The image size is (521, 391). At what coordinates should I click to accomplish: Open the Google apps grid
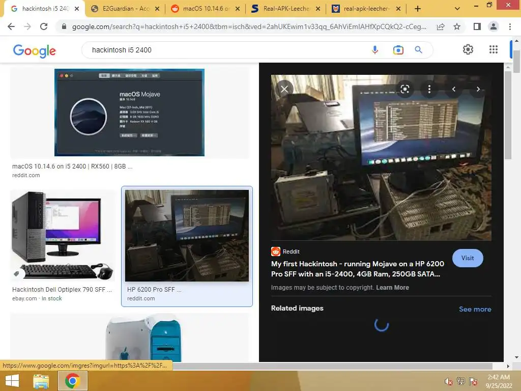pos(494,49)
